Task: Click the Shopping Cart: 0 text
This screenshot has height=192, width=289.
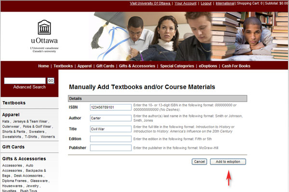Action: 250,3
